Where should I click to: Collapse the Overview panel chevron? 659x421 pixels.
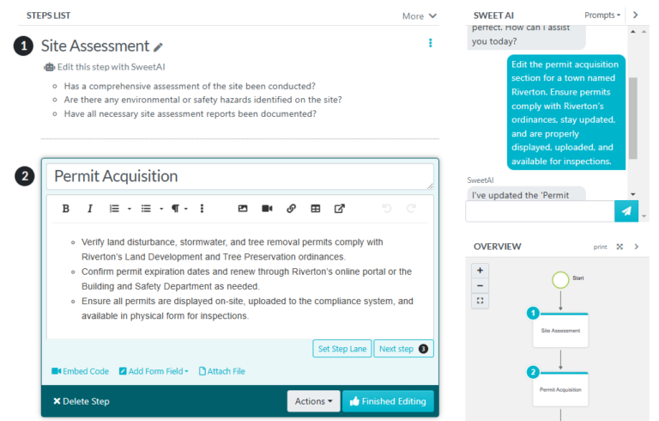[x=637, y=247]
